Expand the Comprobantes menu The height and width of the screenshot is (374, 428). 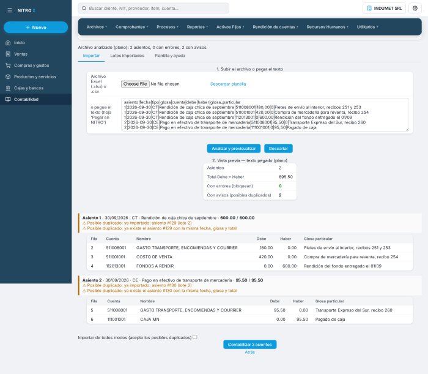click(x=131, y=27)
